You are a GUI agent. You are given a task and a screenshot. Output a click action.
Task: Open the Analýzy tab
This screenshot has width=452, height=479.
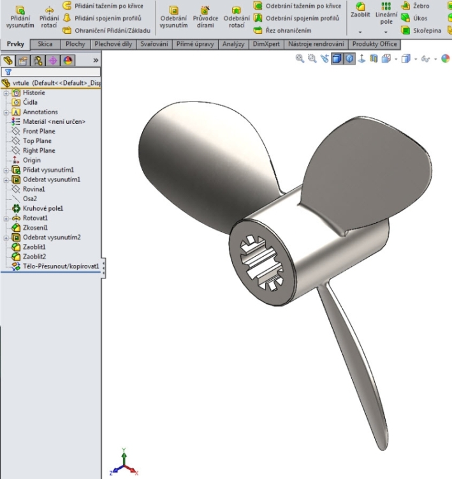tap(233, 44)
